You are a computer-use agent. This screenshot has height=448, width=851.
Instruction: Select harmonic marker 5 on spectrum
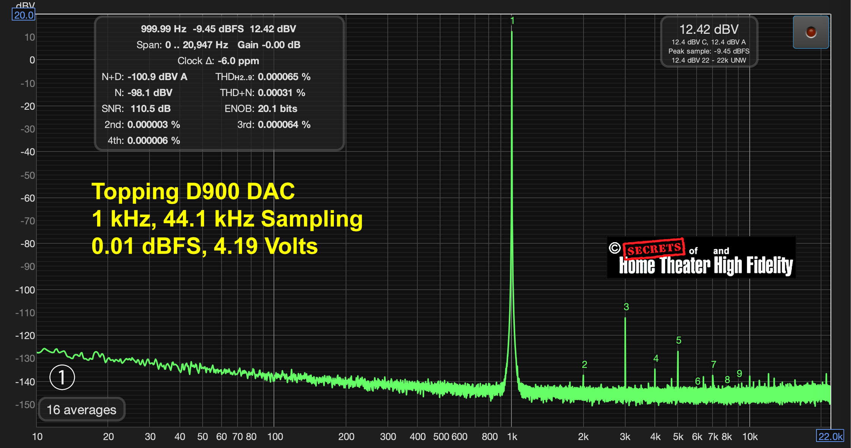point(678,341)
